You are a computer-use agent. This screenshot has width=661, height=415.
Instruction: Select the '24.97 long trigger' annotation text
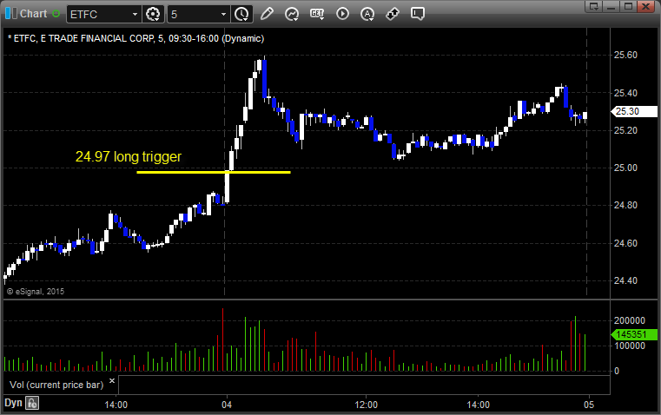click(129, 157)
